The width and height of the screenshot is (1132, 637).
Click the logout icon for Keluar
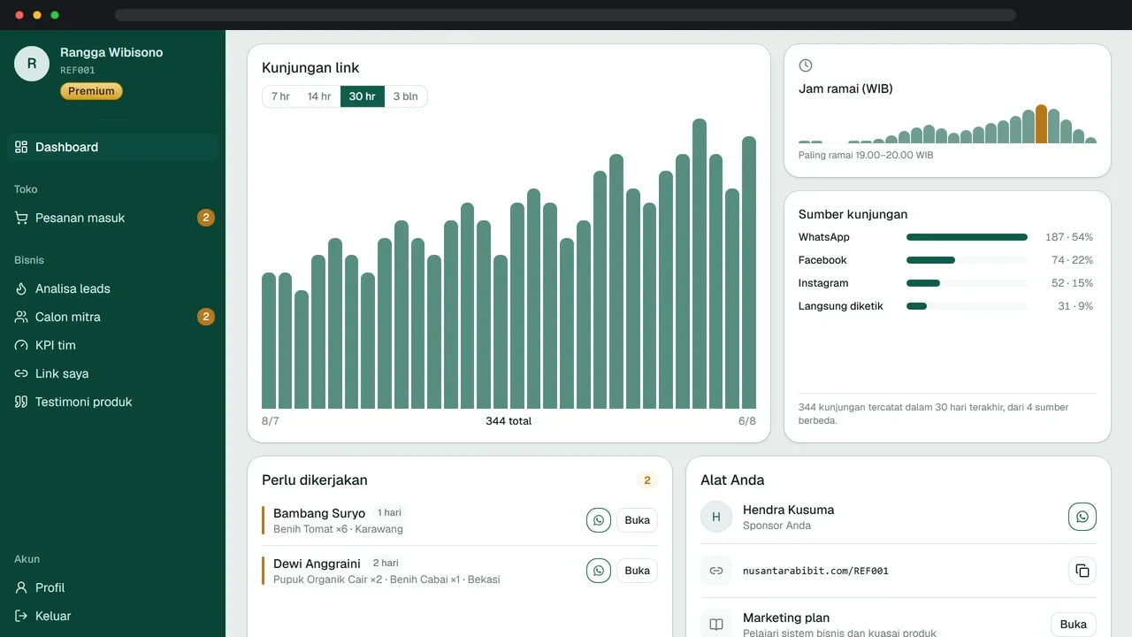point(21,616)
